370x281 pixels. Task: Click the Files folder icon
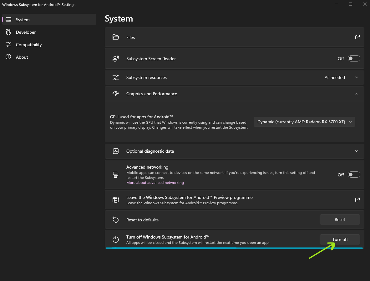[x=116, y=37]
